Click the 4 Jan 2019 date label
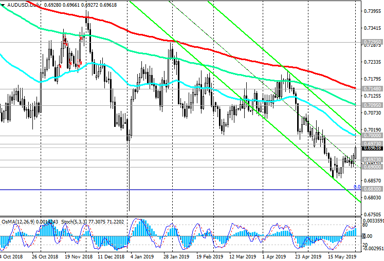The image size is (384, 261). pos(142,257)
